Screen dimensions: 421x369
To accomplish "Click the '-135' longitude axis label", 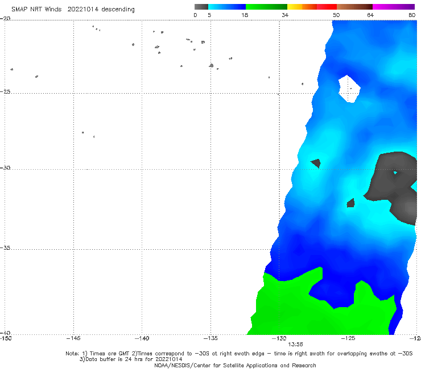I will click(210, 338).
